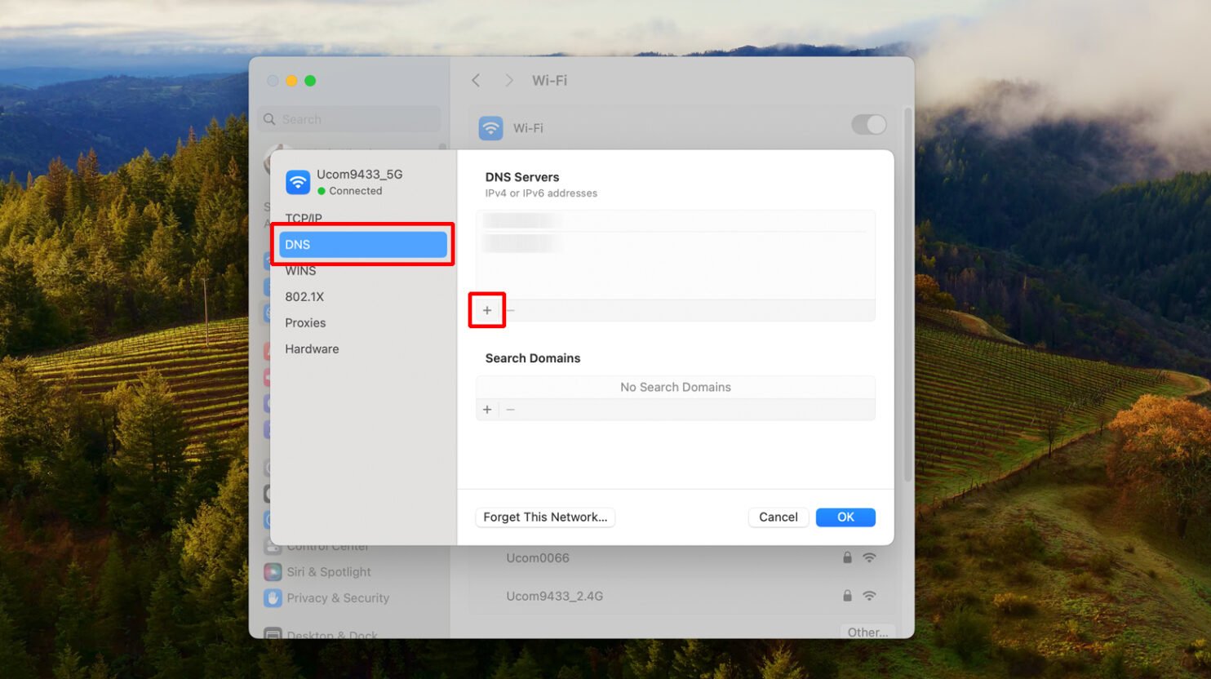
Task: Click the Wi-Fi network icon beside Ucom9433_5G
Action: pyautogui.click(x=298, y=182)
